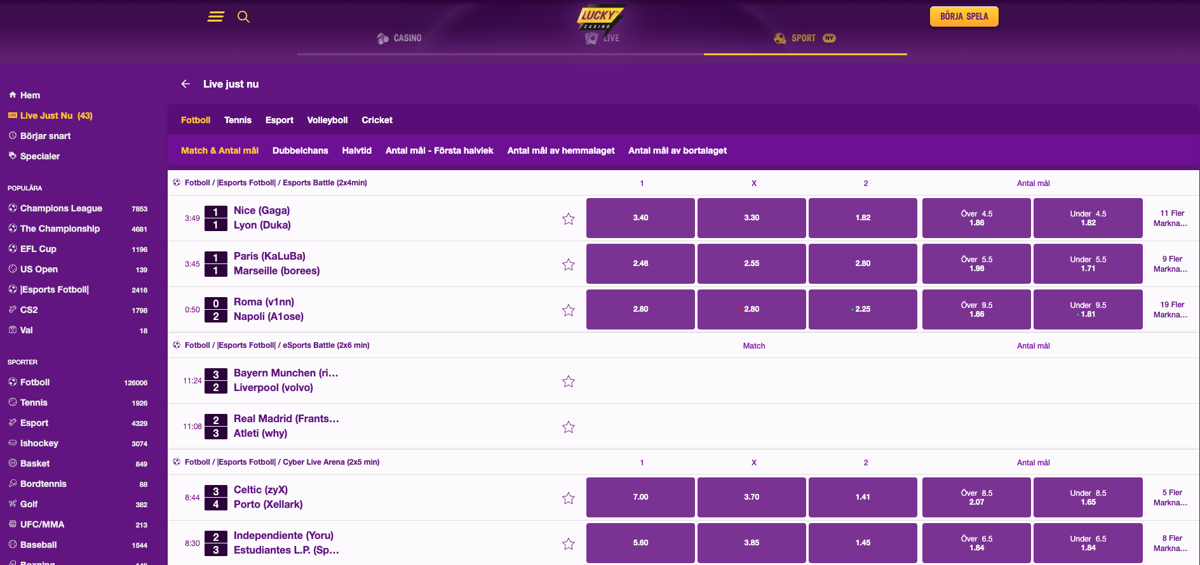
Task: Show 11 Fler Marknader for Nice match
Action: (1171, 218)
